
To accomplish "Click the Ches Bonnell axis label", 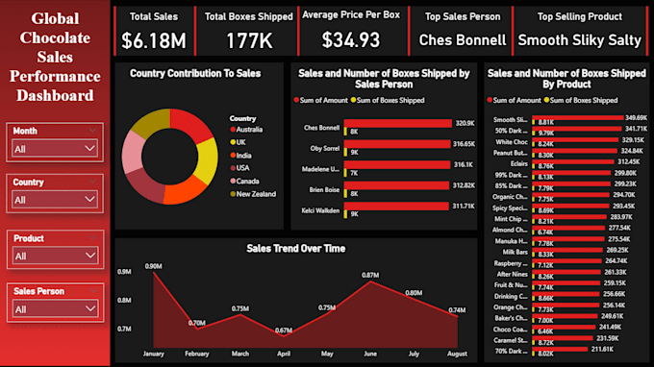I will click(x=321, y=128).
